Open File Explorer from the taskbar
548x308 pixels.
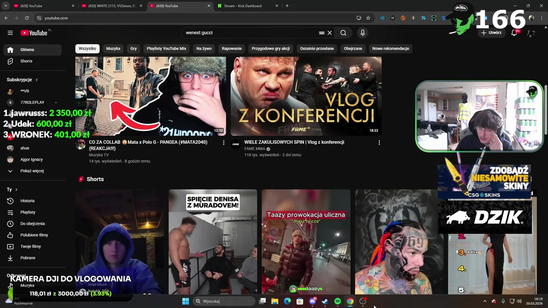(275, 301)
